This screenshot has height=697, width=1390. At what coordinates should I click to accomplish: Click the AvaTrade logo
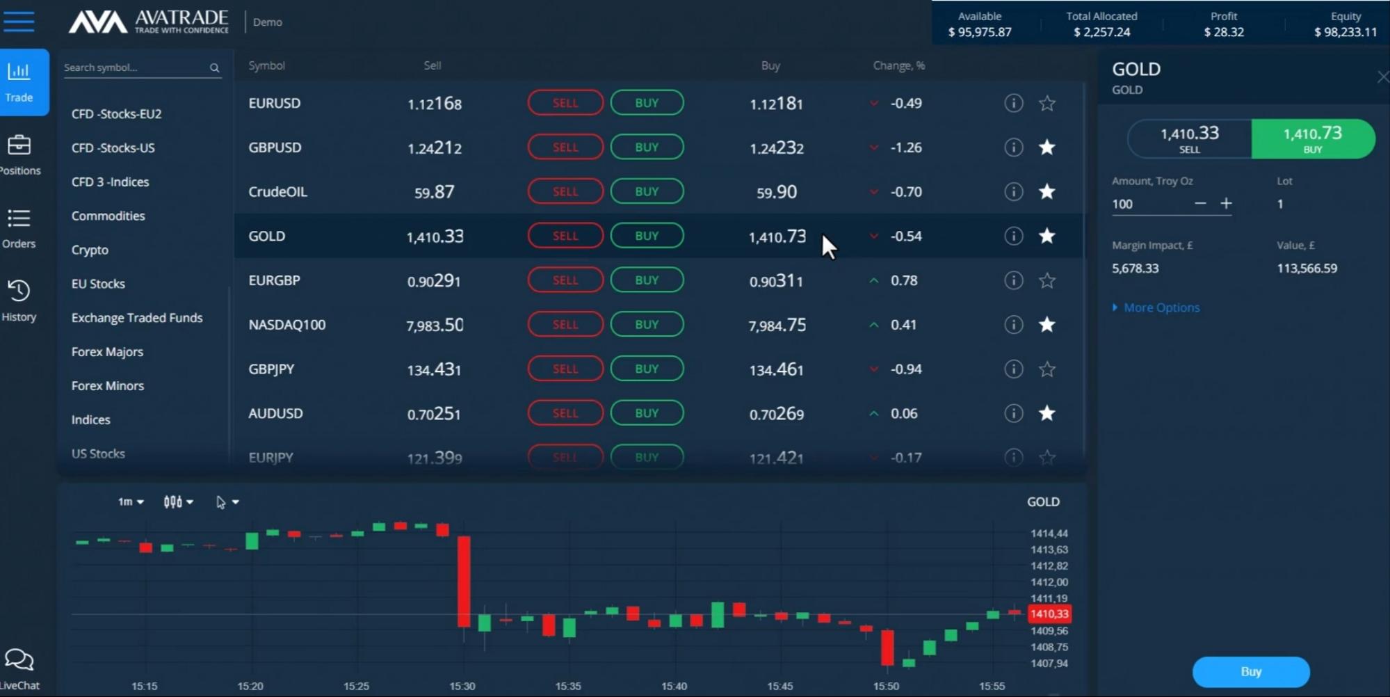pos(148,22)
